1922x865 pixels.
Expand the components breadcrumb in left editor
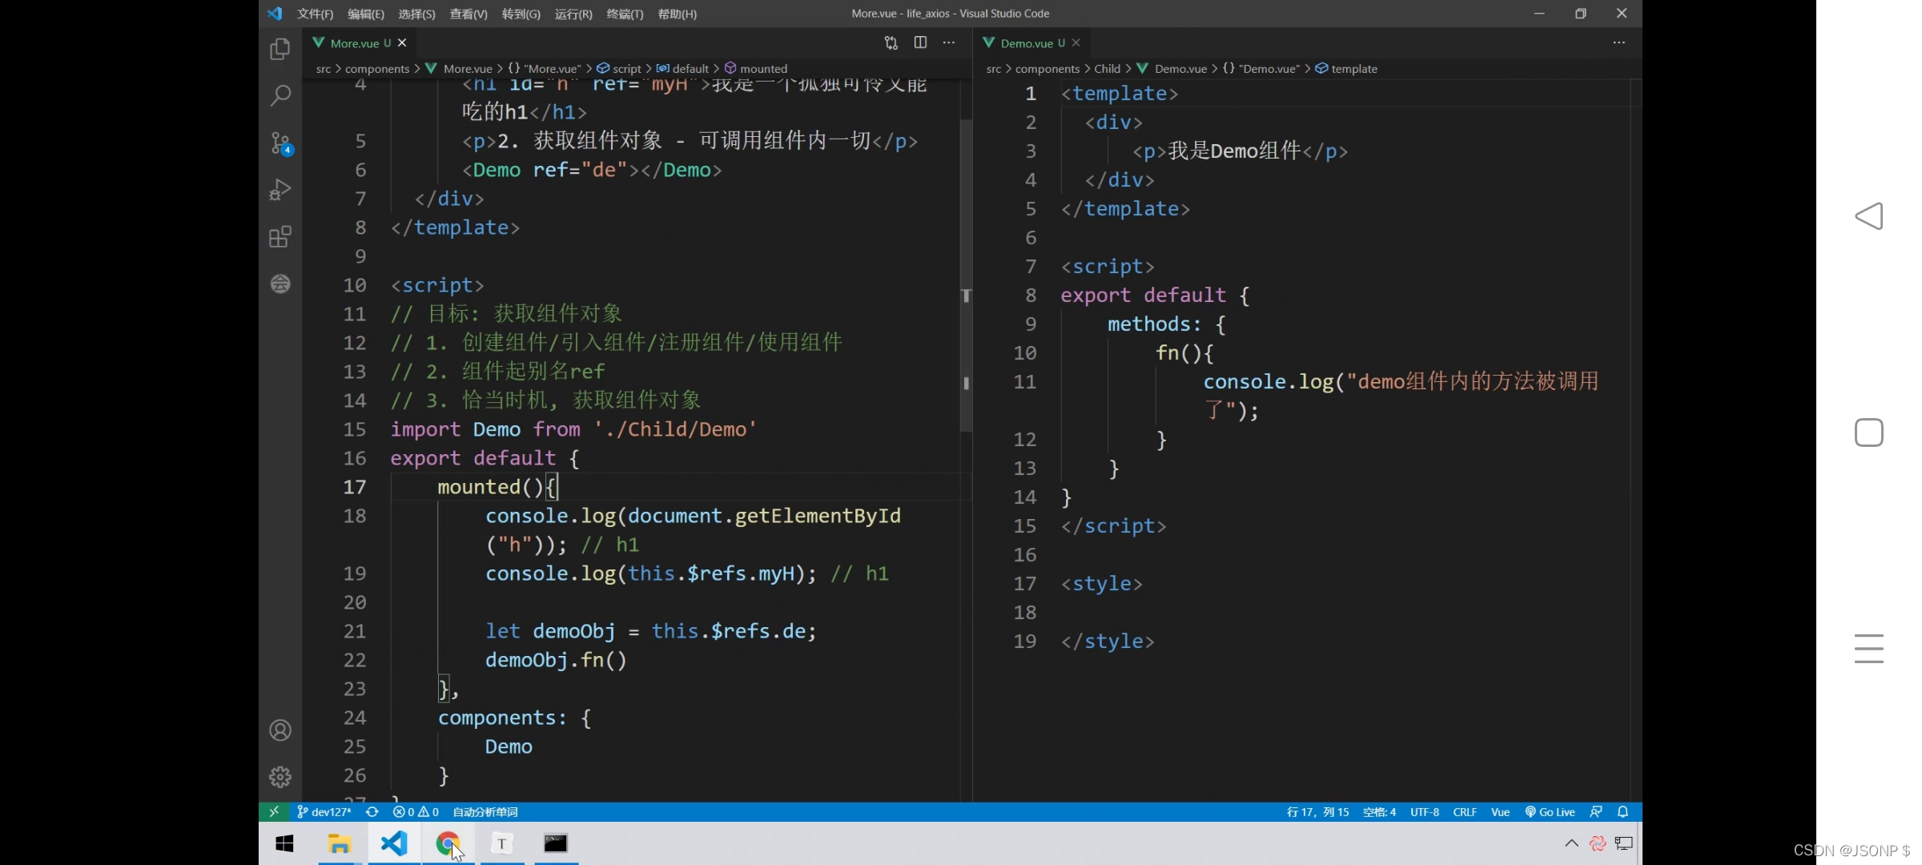(x=377, y=69)
